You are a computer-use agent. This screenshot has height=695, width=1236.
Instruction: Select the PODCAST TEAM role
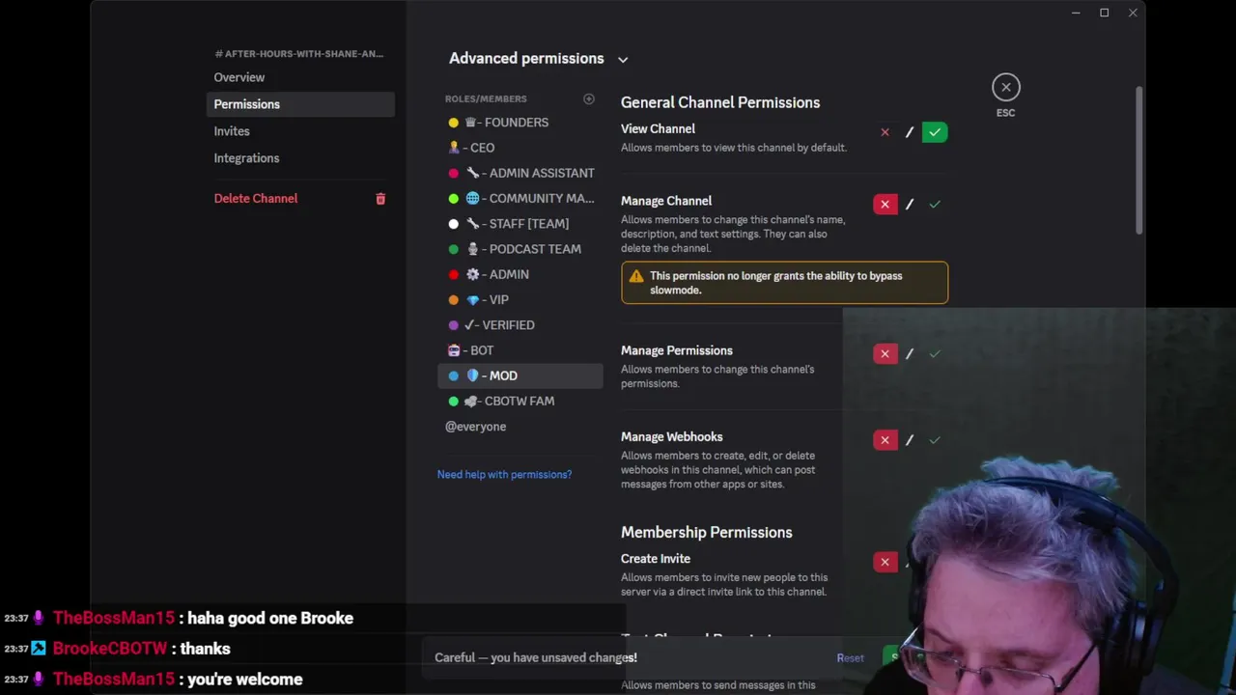520,249
